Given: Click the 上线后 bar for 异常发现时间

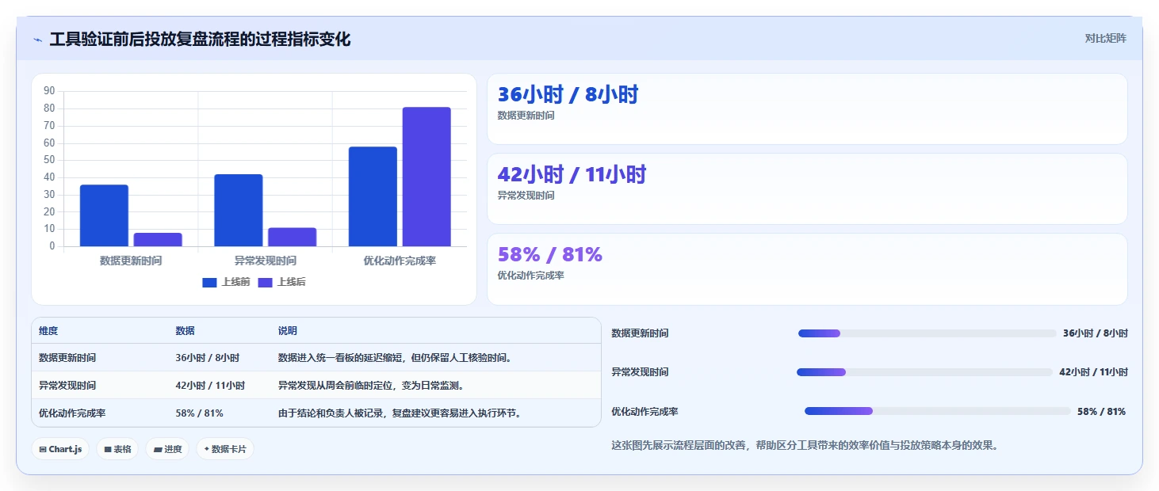Looking at the screenshot, I should coord(293,237).
